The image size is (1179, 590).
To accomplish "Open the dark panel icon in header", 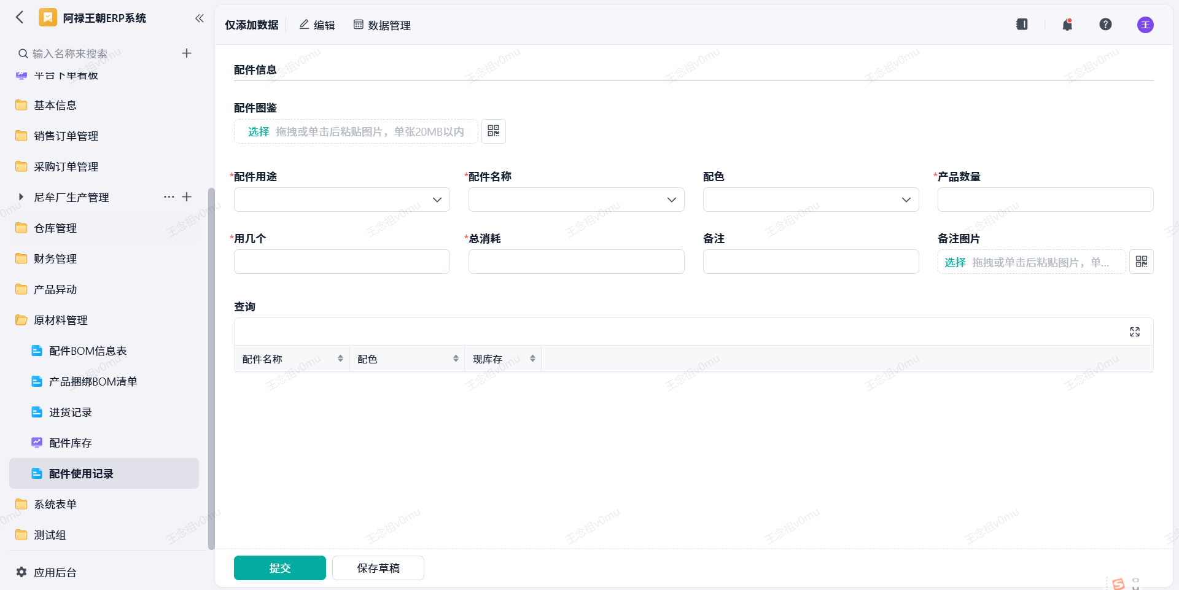I will [1022, 25].
